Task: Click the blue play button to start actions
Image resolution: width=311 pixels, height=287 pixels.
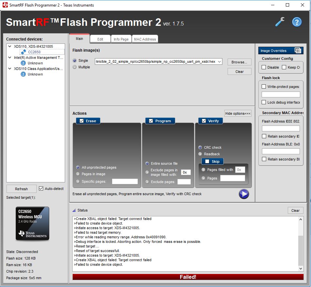Action: [x=244, y=194]
